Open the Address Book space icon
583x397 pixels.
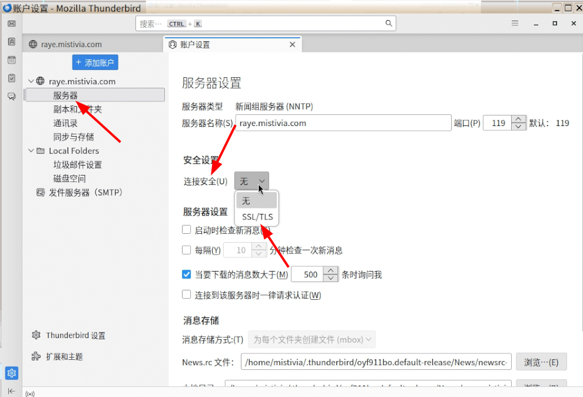(x=12, y=42)
